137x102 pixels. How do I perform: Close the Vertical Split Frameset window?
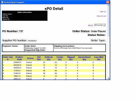[x=108, y=2]
